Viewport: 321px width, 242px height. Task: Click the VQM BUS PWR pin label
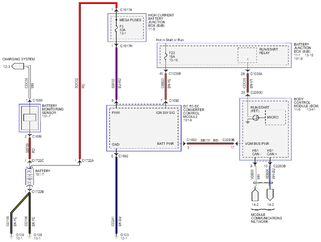click(257, 143)
